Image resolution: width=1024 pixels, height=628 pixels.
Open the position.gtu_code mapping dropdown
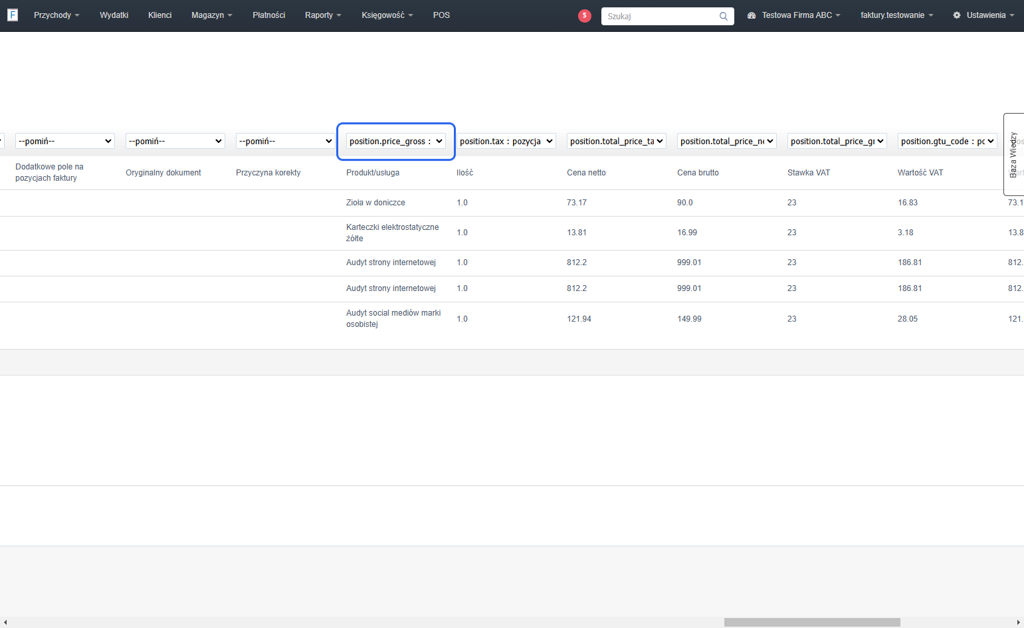(x=948, y=141)
